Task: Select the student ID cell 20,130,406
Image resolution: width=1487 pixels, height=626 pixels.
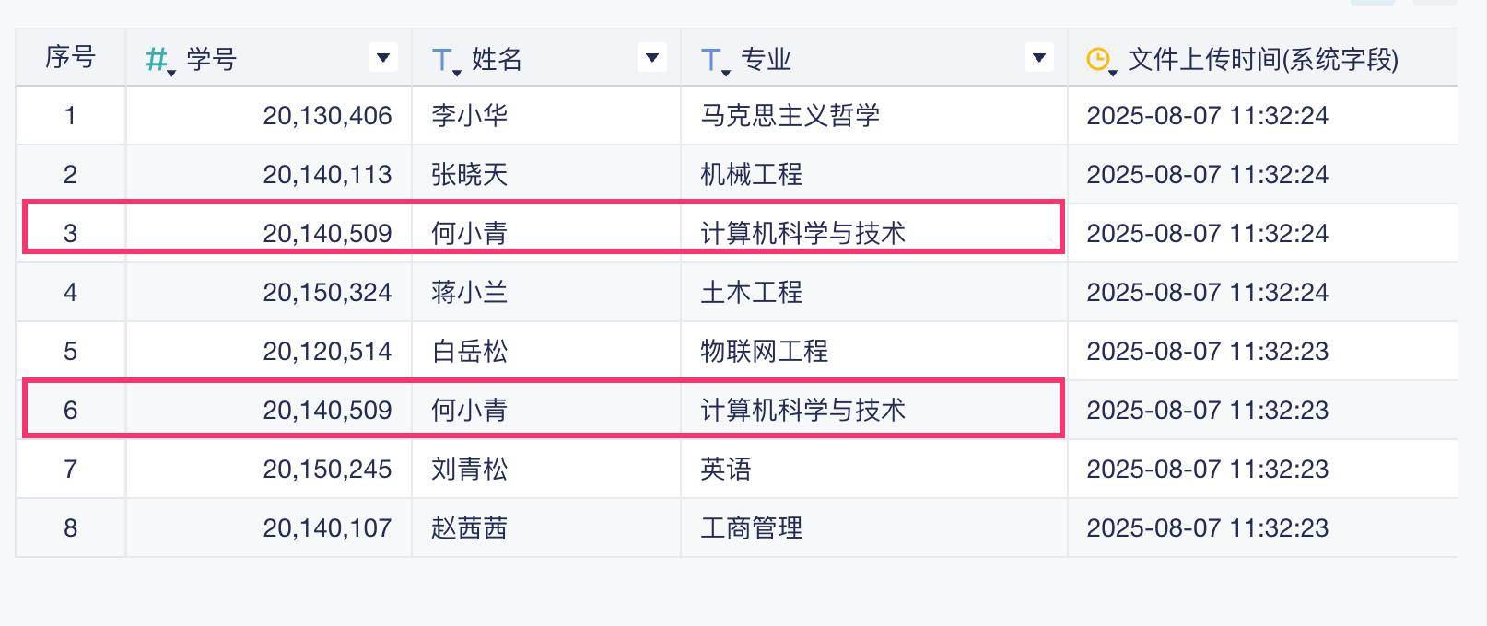Action: pyautogui.click(x=327, y=116)
